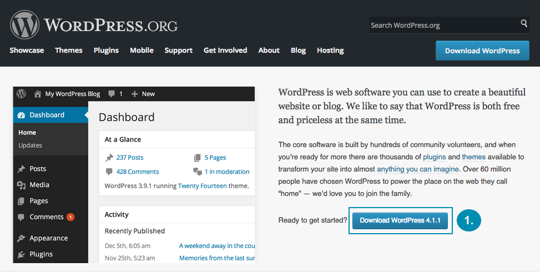The height and width of the screenshot is (272, 540).
Task: Click the WordPress.org logo in header
Action: (x=94, y=25)
